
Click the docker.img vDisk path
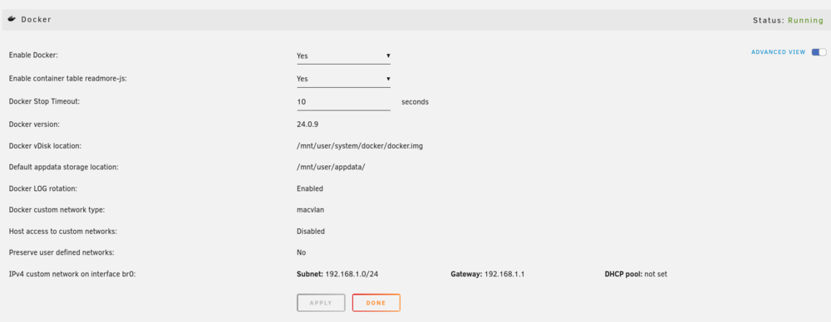pyautogui.click(x=360, y=145)
